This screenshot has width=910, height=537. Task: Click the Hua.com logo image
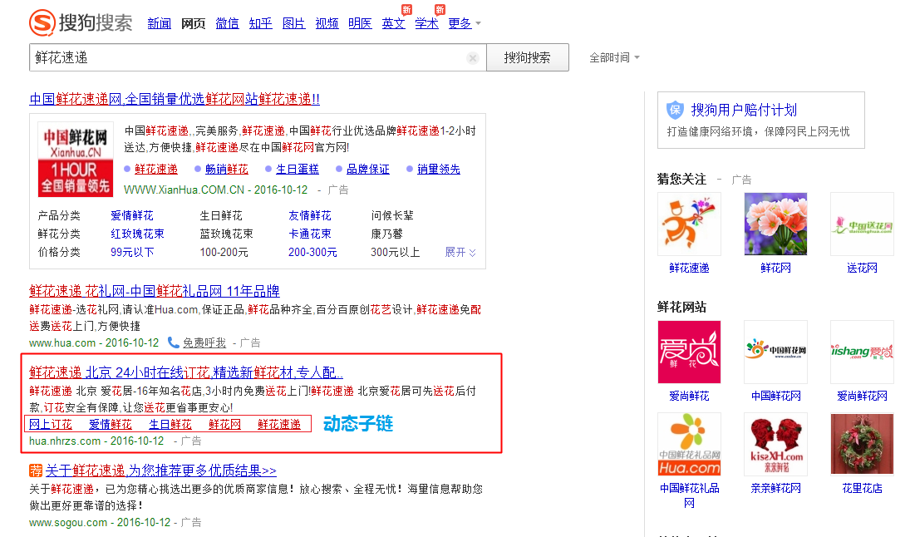point(689,444)
